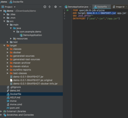Viewport: 128px width, 118px height.
Task: Click the Scratches and Consoles icon
Action: (x=5, y=115)
